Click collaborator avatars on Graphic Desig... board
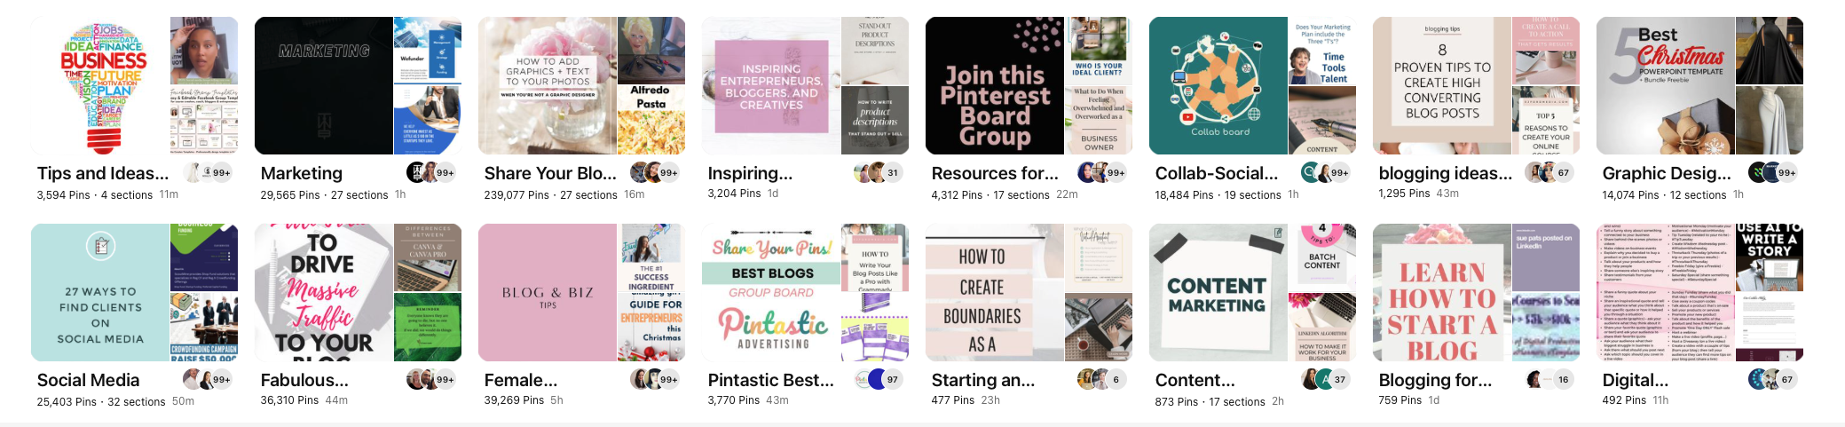 click(1774, 172)
